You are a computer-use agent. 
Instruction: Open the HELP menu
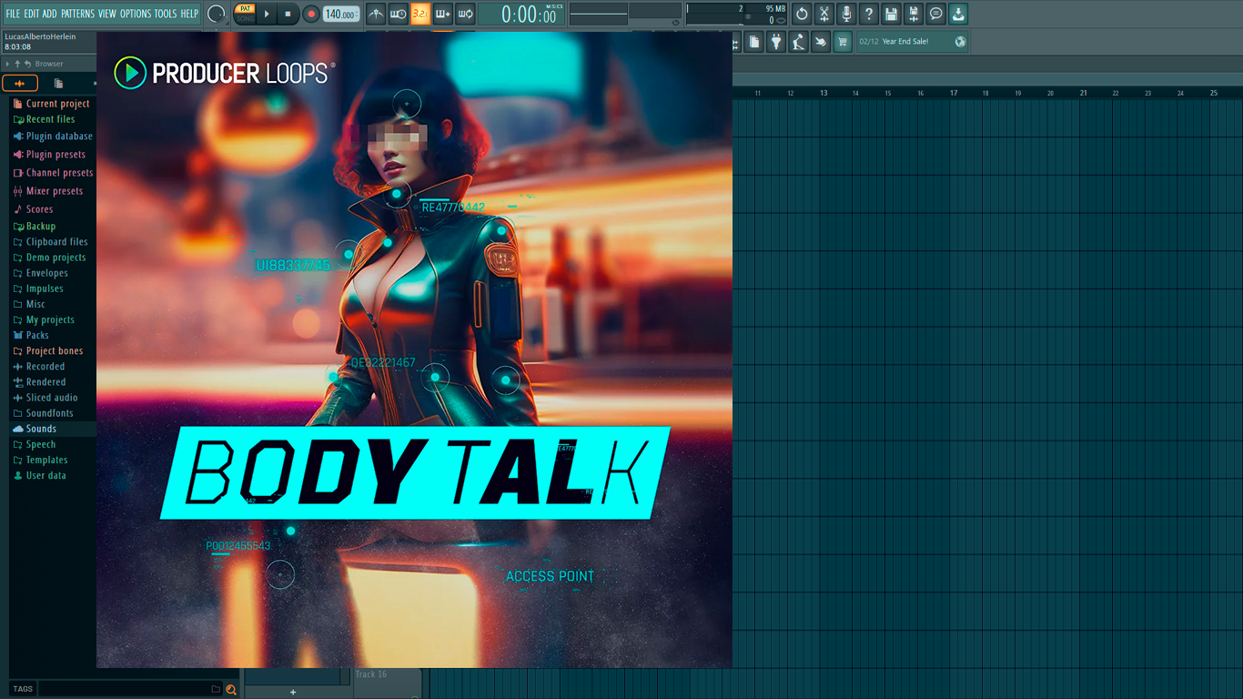(189, 14)
